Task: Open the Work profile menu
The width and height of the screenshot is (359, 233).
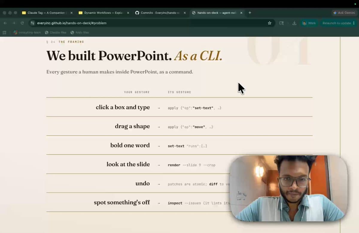Action: (x=309, y=23)
